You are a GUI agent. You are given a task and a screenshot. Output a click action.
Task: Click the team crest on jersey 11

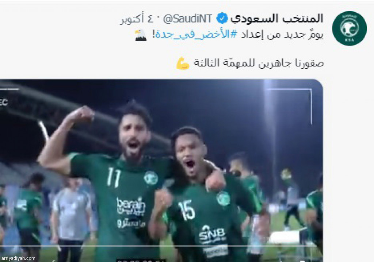pos(151,178)
